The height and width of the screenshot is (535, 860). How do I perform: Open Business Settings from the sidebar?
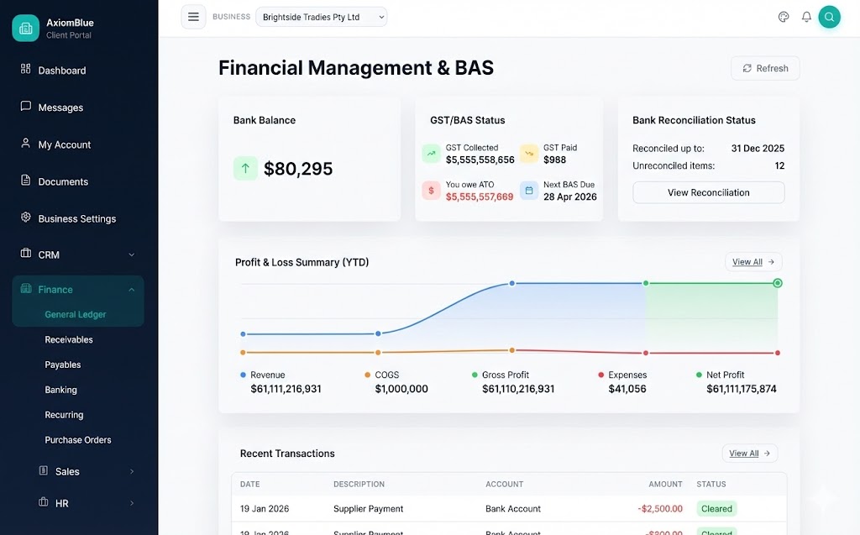click(x=74, y=218)
